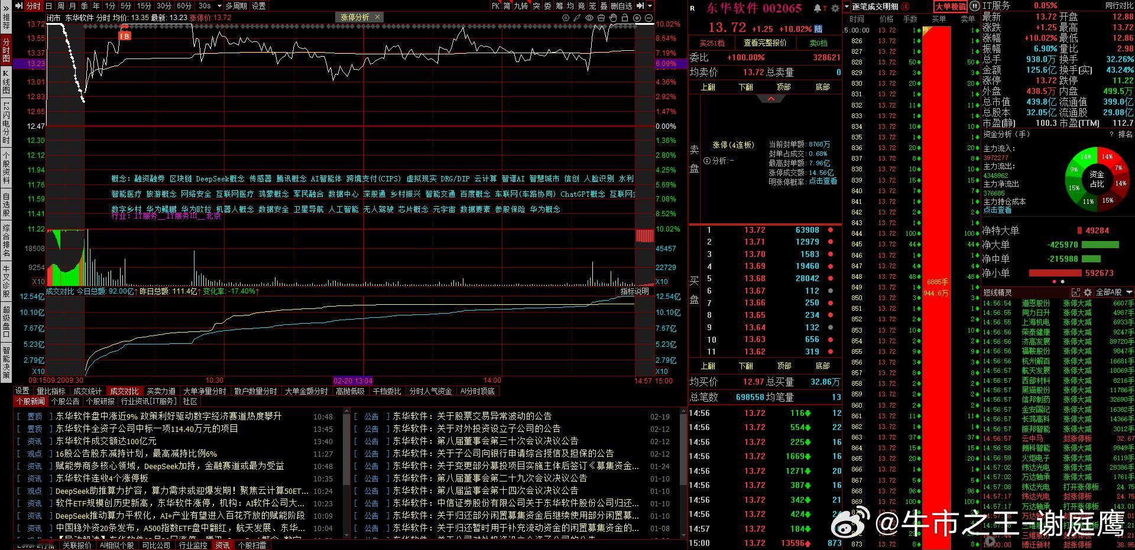1135x550 pixels.
Task: Select the 量比指标 indicator tab
Action: [51, 391]
